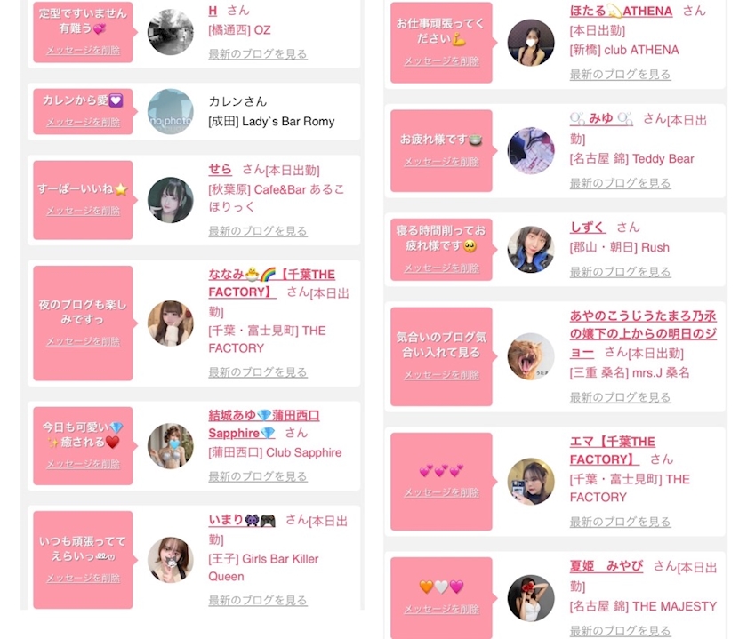The height and width of the screenshot is (639, 747).
Task: View latest blog for Club Sapphire entry
Action: pyautogui.click(x=258, y=476)
